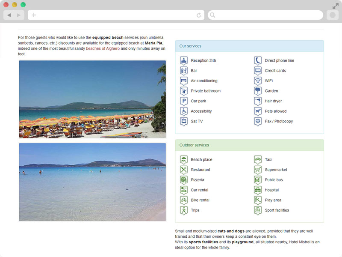Click the Pizzeria icon
Image resolution: width=342 pixels, height=257 pixels.
(x=184, y=179)
